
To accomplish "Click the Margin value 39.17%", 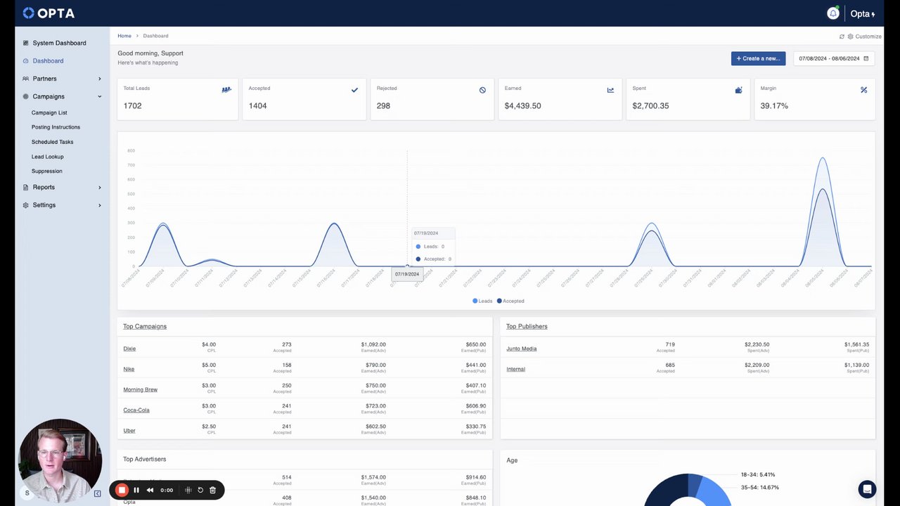I will tap(774, 105).
